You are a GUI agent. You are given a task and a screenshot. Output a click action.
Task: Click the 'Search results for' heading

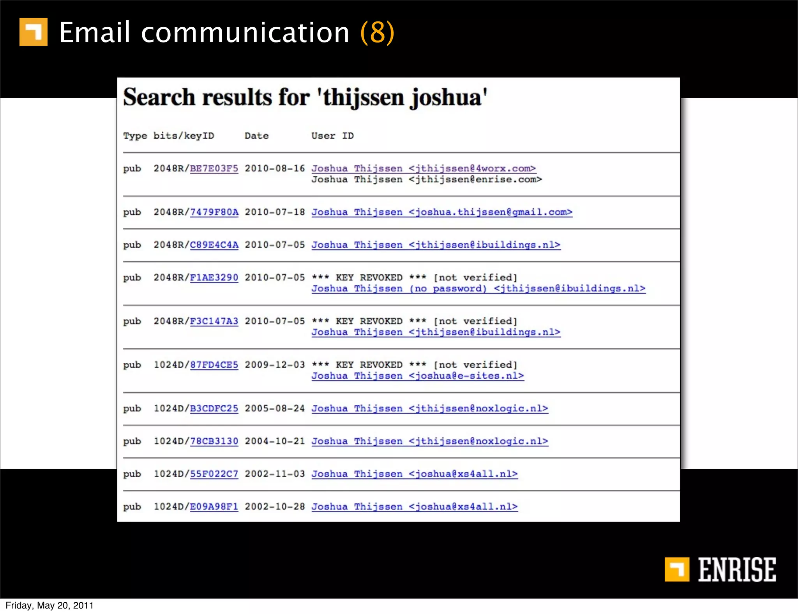point(305,97)
